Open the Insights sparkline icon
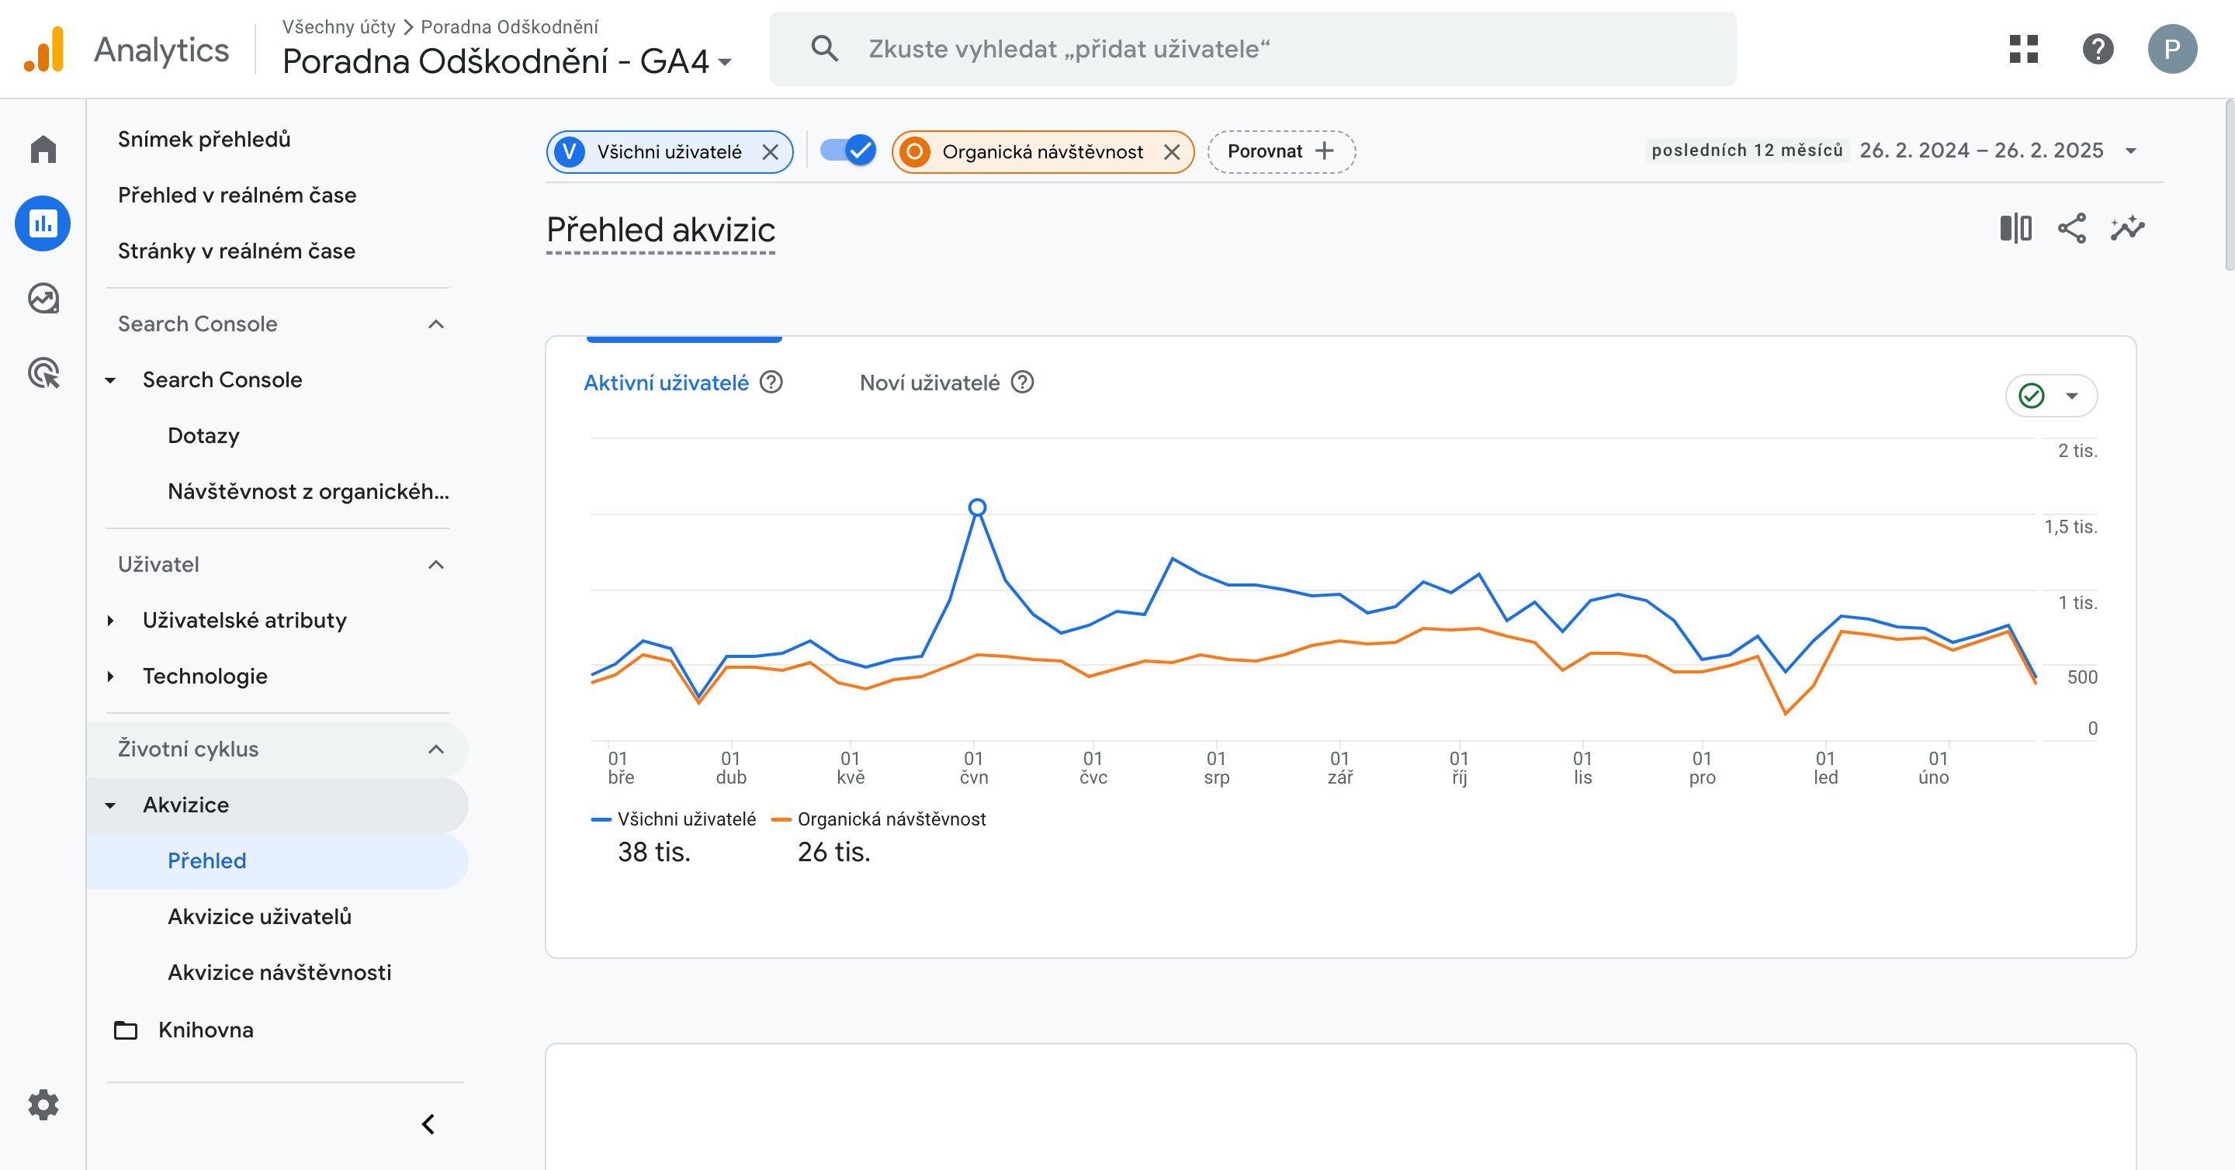Viewport: 2235px width, 1170px height. point(2127,228)
